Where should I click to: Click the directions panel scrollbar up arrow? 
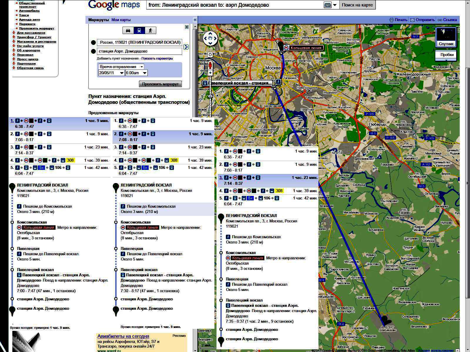(195, 27)
